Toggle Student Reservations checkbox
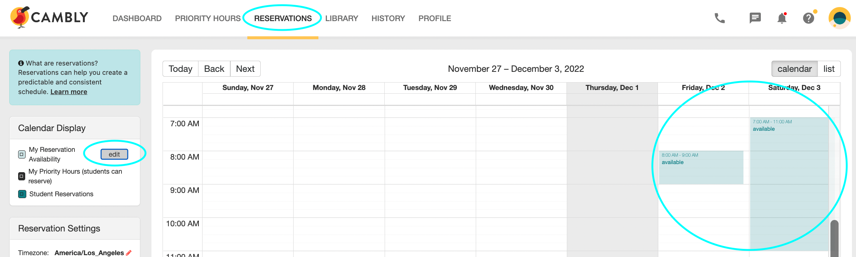This screenshot has width=856, height=257. [22, 194]
